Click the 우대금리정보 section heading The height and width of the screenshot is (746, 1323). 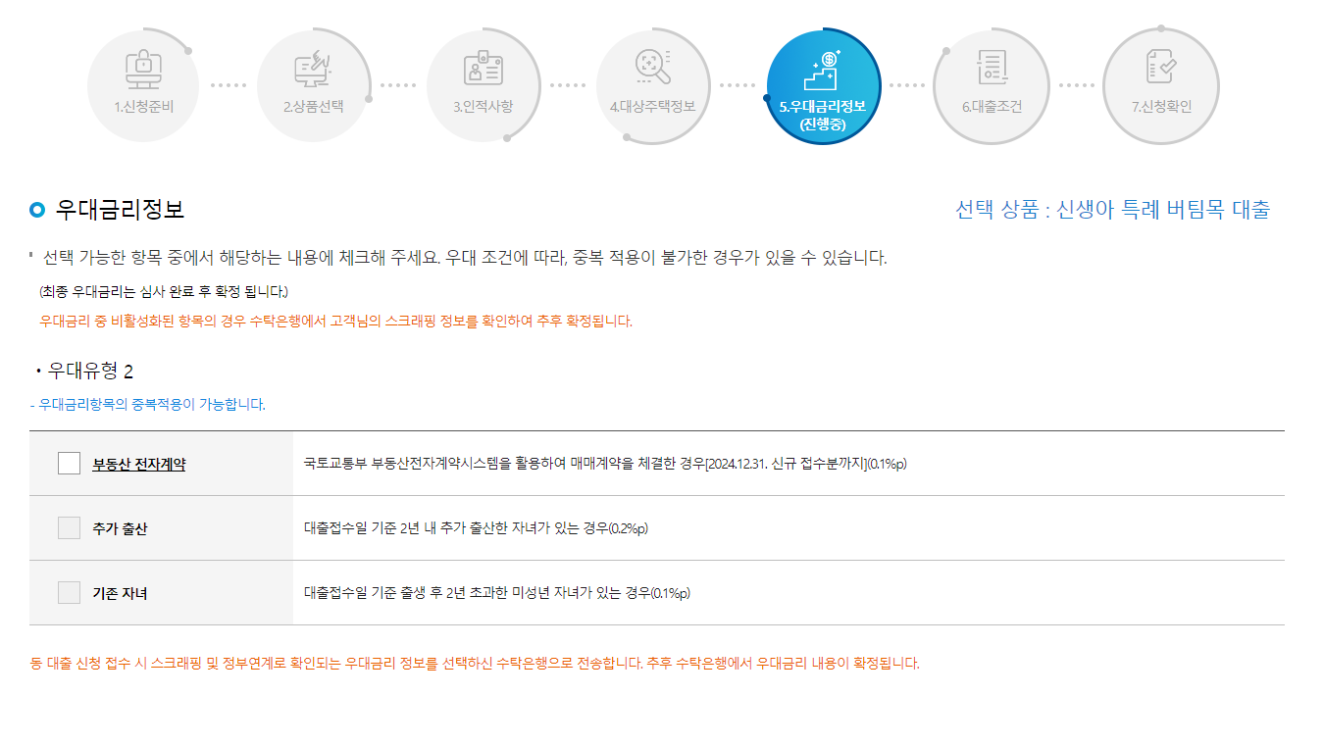coord(120,209)
